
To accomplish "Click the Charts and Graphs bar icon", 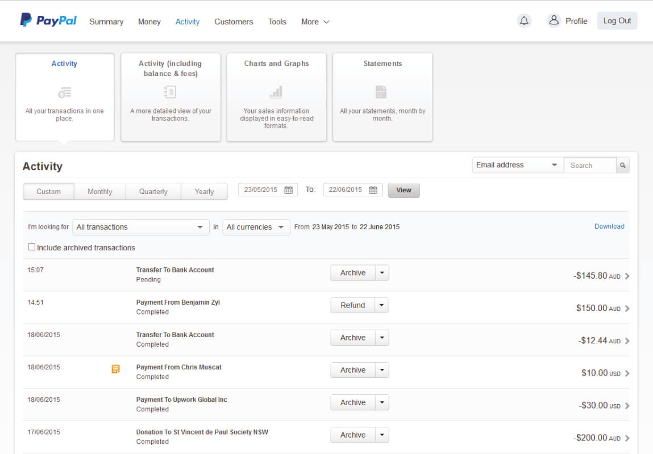I will pyautogui.click(x=276, y=92).
